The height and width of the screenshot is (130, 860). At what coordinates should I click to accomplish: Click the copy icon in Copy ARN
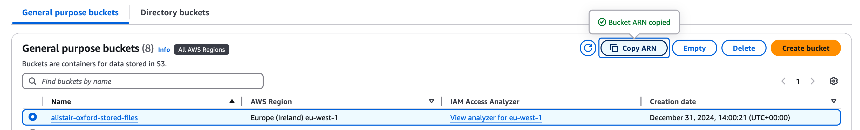point(614,48)
